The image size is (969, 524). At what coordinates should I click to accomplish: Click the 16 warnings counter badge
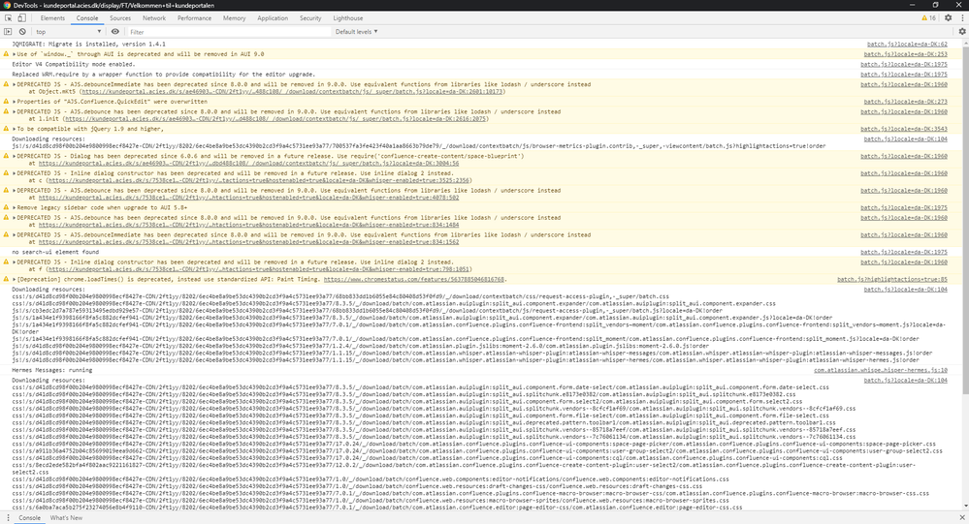[929, 17]
